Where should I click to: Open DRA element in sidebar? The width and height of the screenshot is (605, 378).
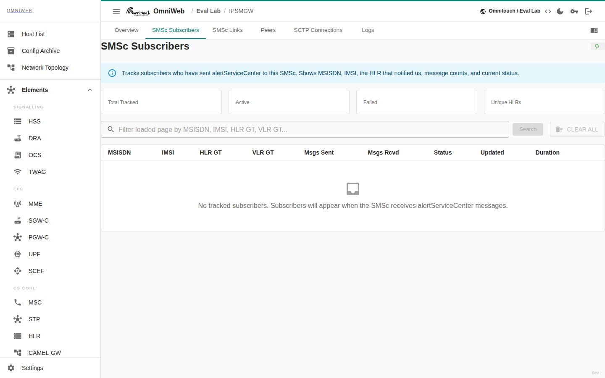pyautogui.click(x=50, y=138)
